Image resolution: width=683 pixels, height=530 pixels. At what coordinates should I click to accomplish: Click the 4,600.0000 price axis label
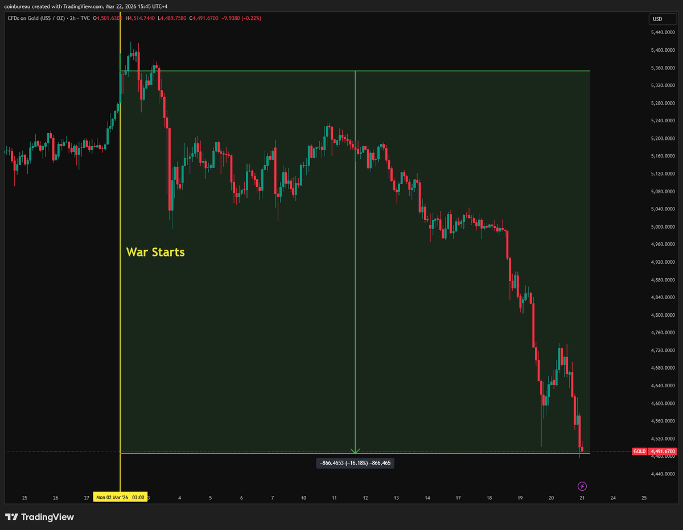tap(663, 403)
